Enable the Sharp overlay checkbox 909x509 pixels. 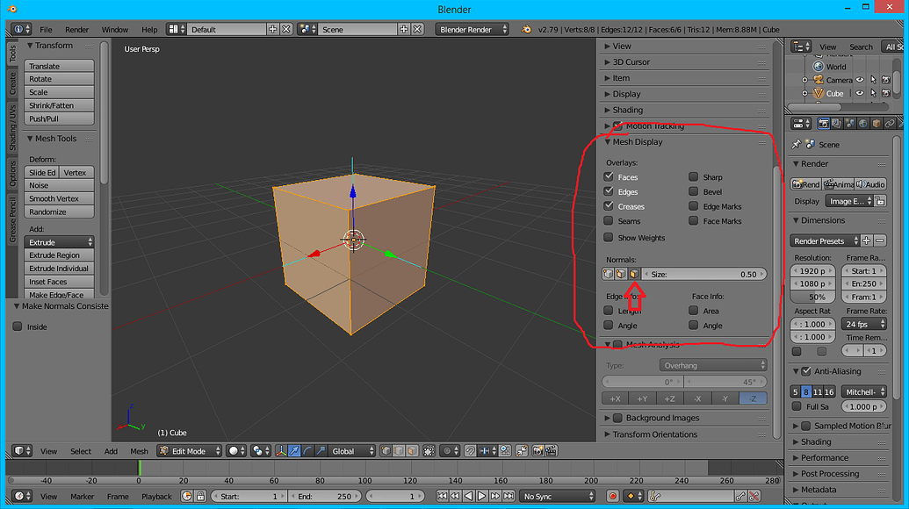coord(693,176)
